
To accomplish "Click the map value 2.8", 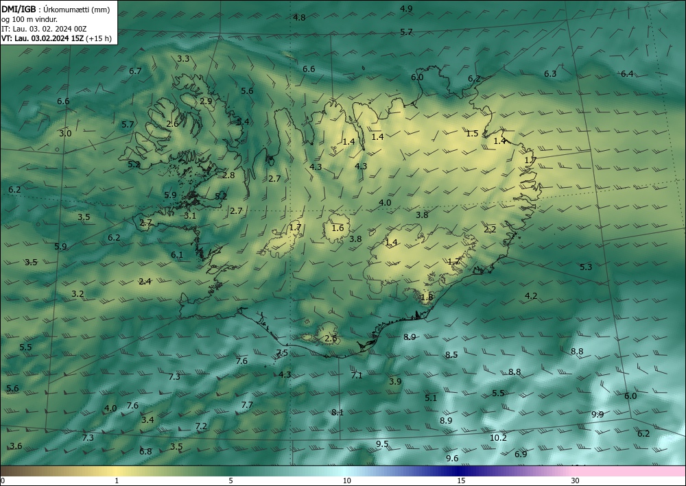I will (x=228, y=175).
